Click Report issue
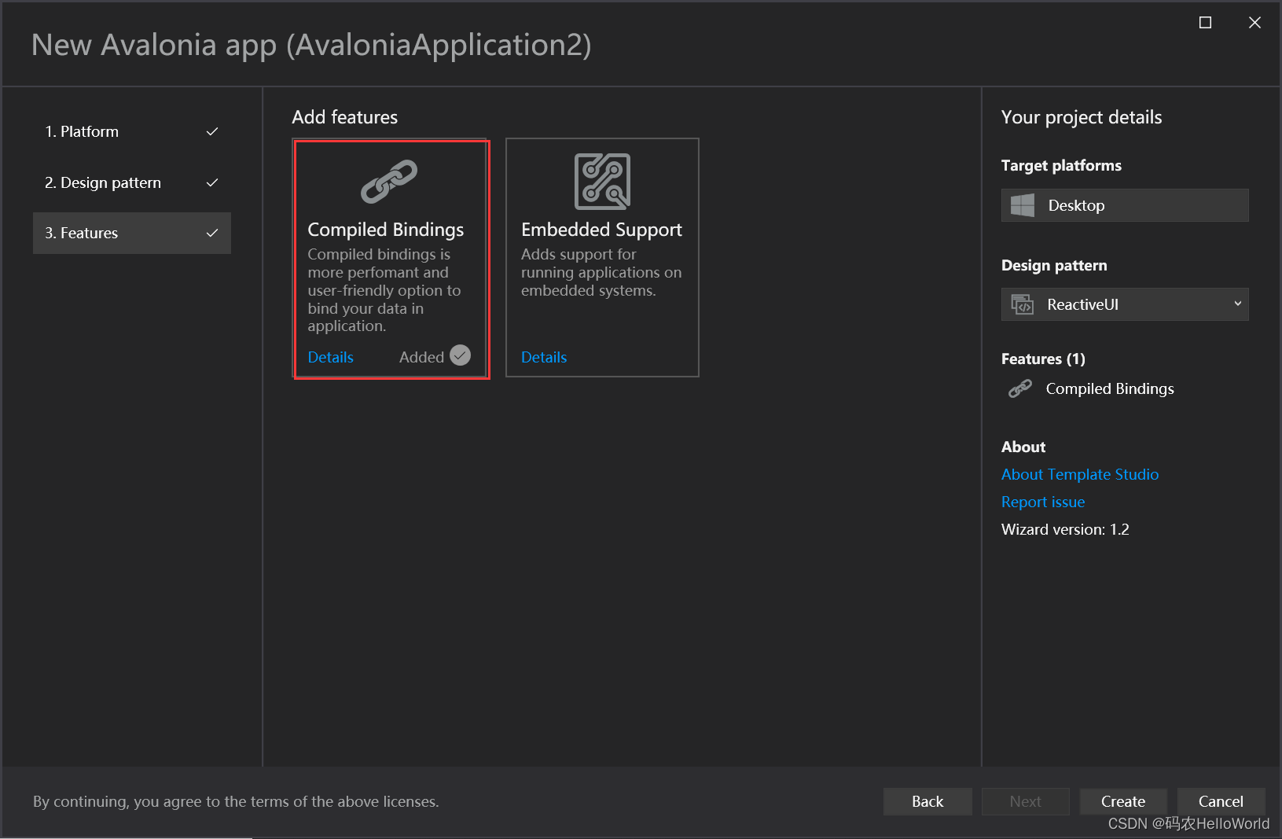The image size is (1282, 839). coord(1042,502)
